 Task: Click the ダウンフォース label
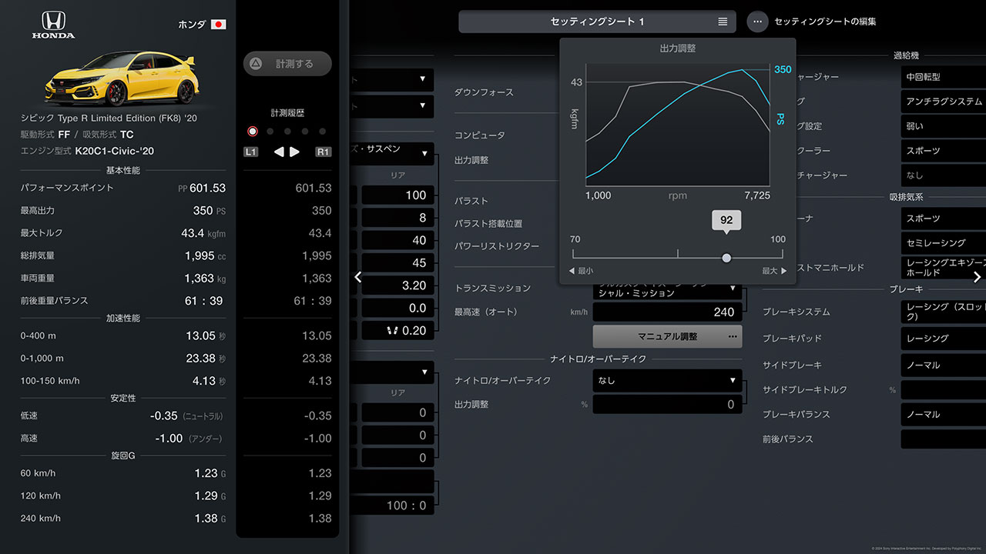(x=484, y=92)
